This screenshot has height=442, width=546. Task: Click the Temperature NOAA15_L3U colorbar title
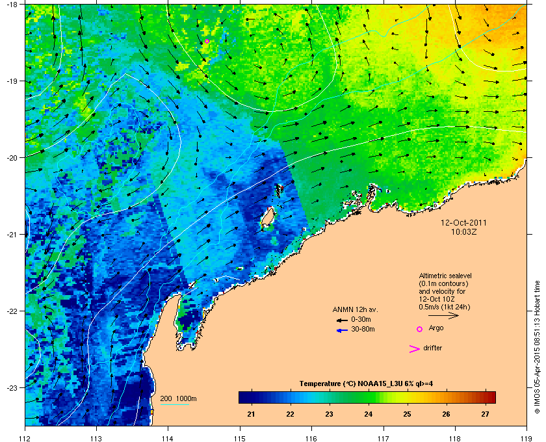tap(366, 384)
